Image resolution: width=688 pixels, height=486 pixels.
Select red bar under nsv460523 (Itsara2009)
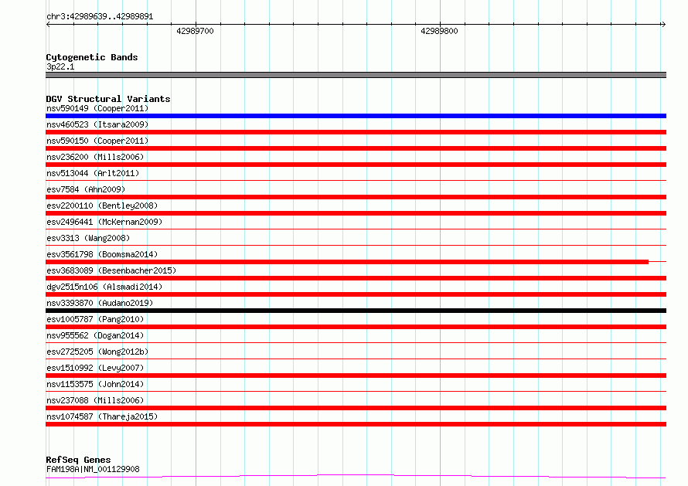(356, 132)
